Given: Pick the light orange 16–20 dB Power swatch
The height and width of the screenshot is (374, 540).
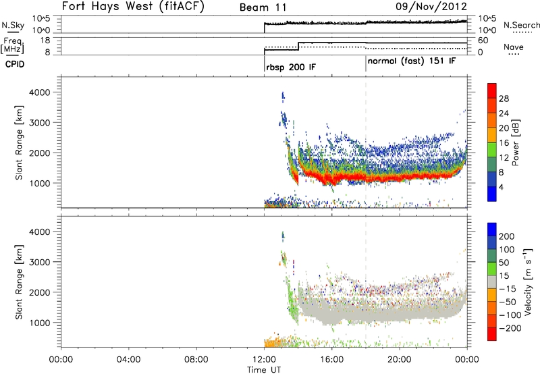Looking at the screenshot, I should click(492, 134).
